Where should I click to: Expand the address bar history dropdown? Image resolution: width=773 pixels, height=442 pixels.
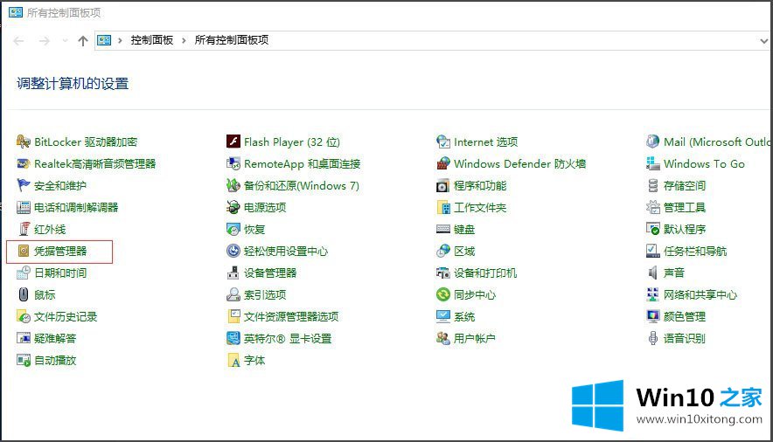point(764,41)
